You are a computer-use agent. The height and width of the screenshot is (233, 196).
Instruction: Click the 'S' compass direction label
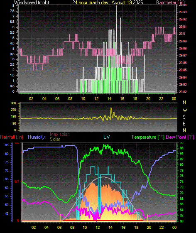(x=184, y=117)
